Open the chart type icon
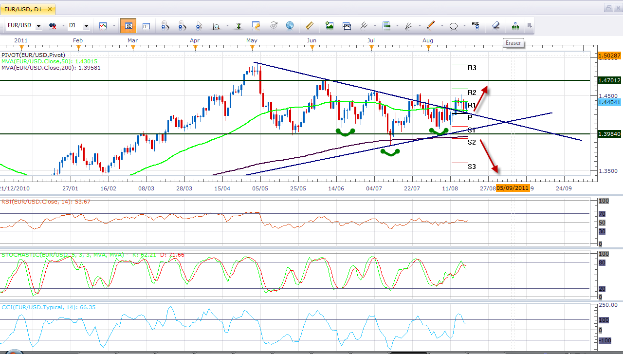The width and height of the screenshot is (623, 354). tap(103, 25)
